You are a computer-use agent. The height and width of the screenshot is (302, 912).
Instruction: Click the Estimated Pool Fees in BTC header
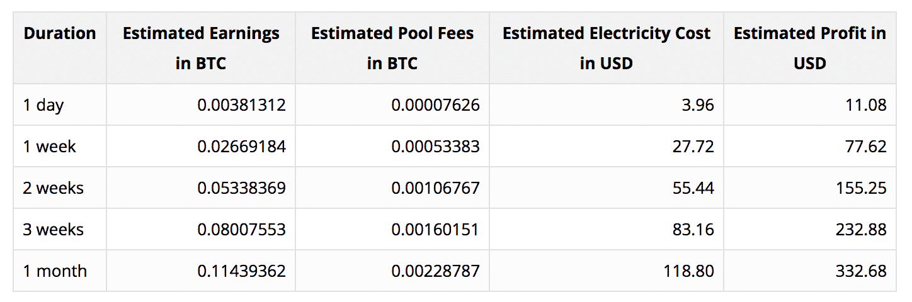pyautogui.click(x=392, y=48)
